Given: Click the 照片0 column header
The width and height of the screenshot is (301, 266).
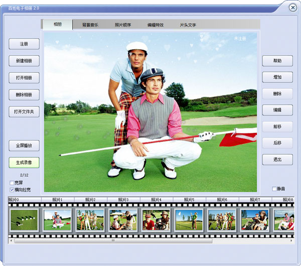Looking at the screenshot, I should point(25,200).
